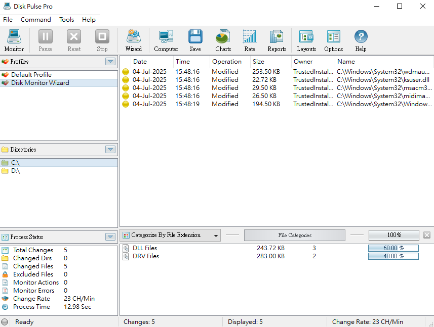The image size is (434, 327).
Task: Click the 100% button
Action: pyautogui.click(x=394, y=236)
